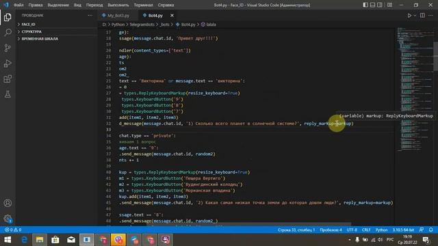Image resolution: width=438 pixels, height=246 pixels.
Task: Open the Справка menu
Action: tap(166, 5)
